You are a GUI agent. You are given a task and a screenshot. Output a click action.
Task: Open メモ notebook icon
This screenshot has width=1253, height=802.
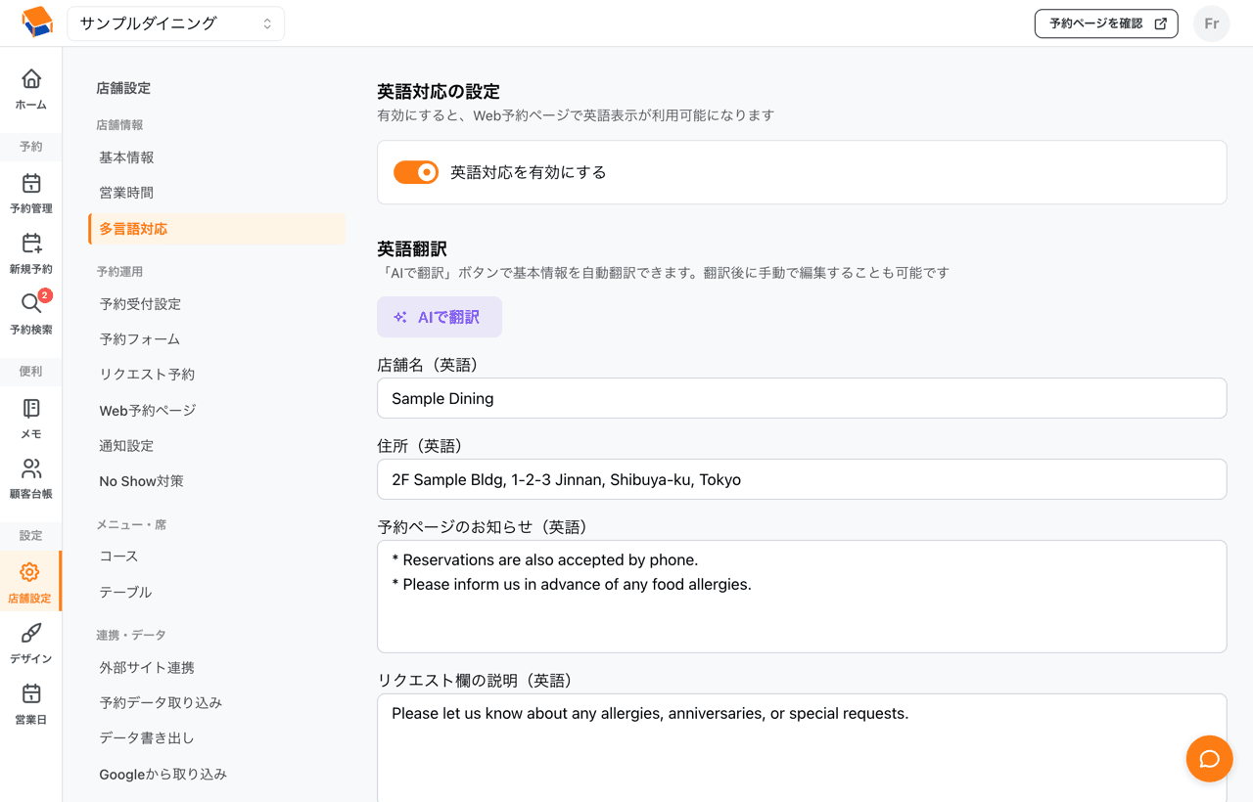tap(31, 408)
